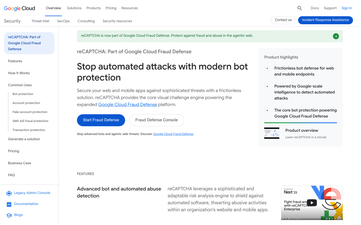Jump to Pricing in sidebar

click(14, 151)
